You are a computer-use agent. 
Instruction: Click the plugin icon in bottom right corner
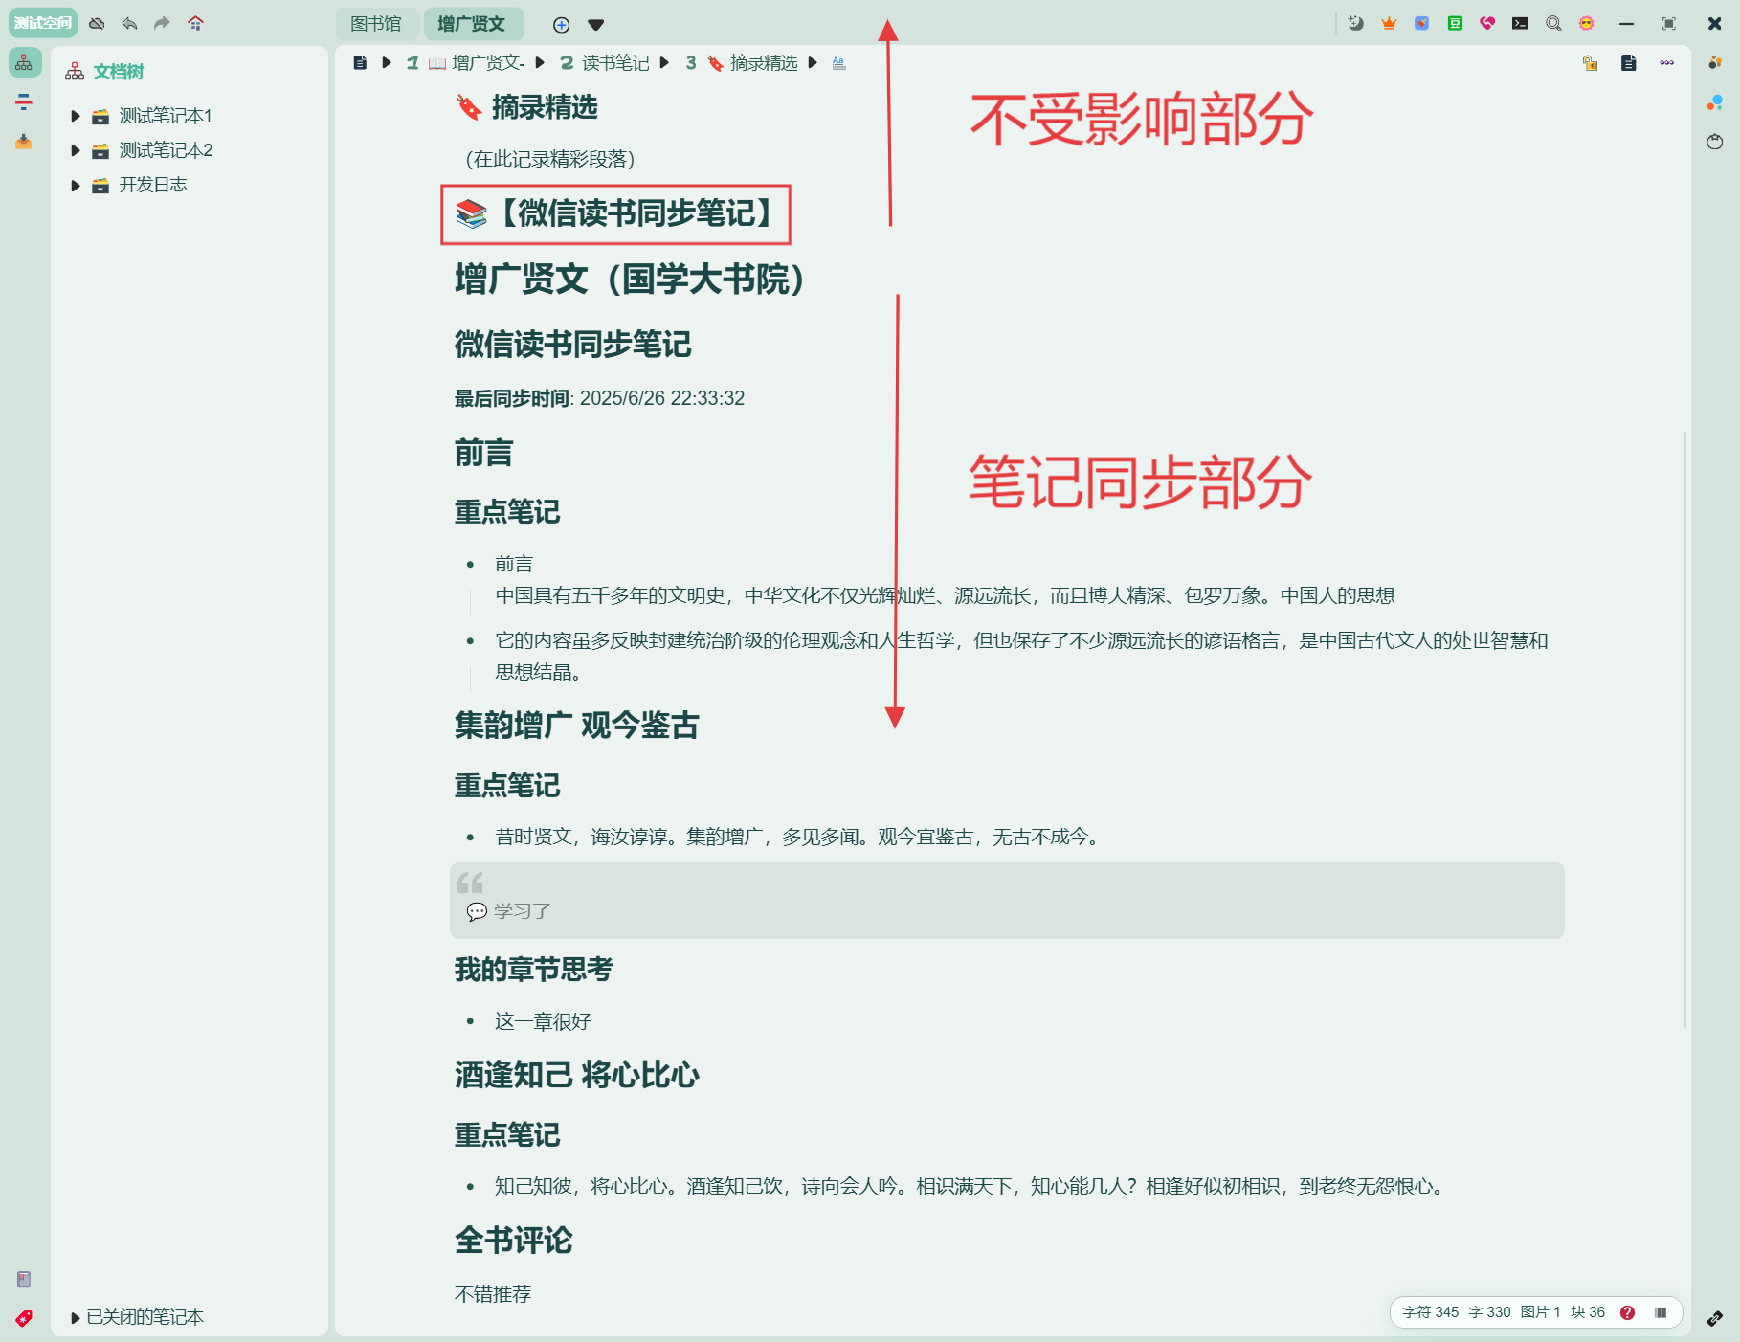pos(1715,1319)
